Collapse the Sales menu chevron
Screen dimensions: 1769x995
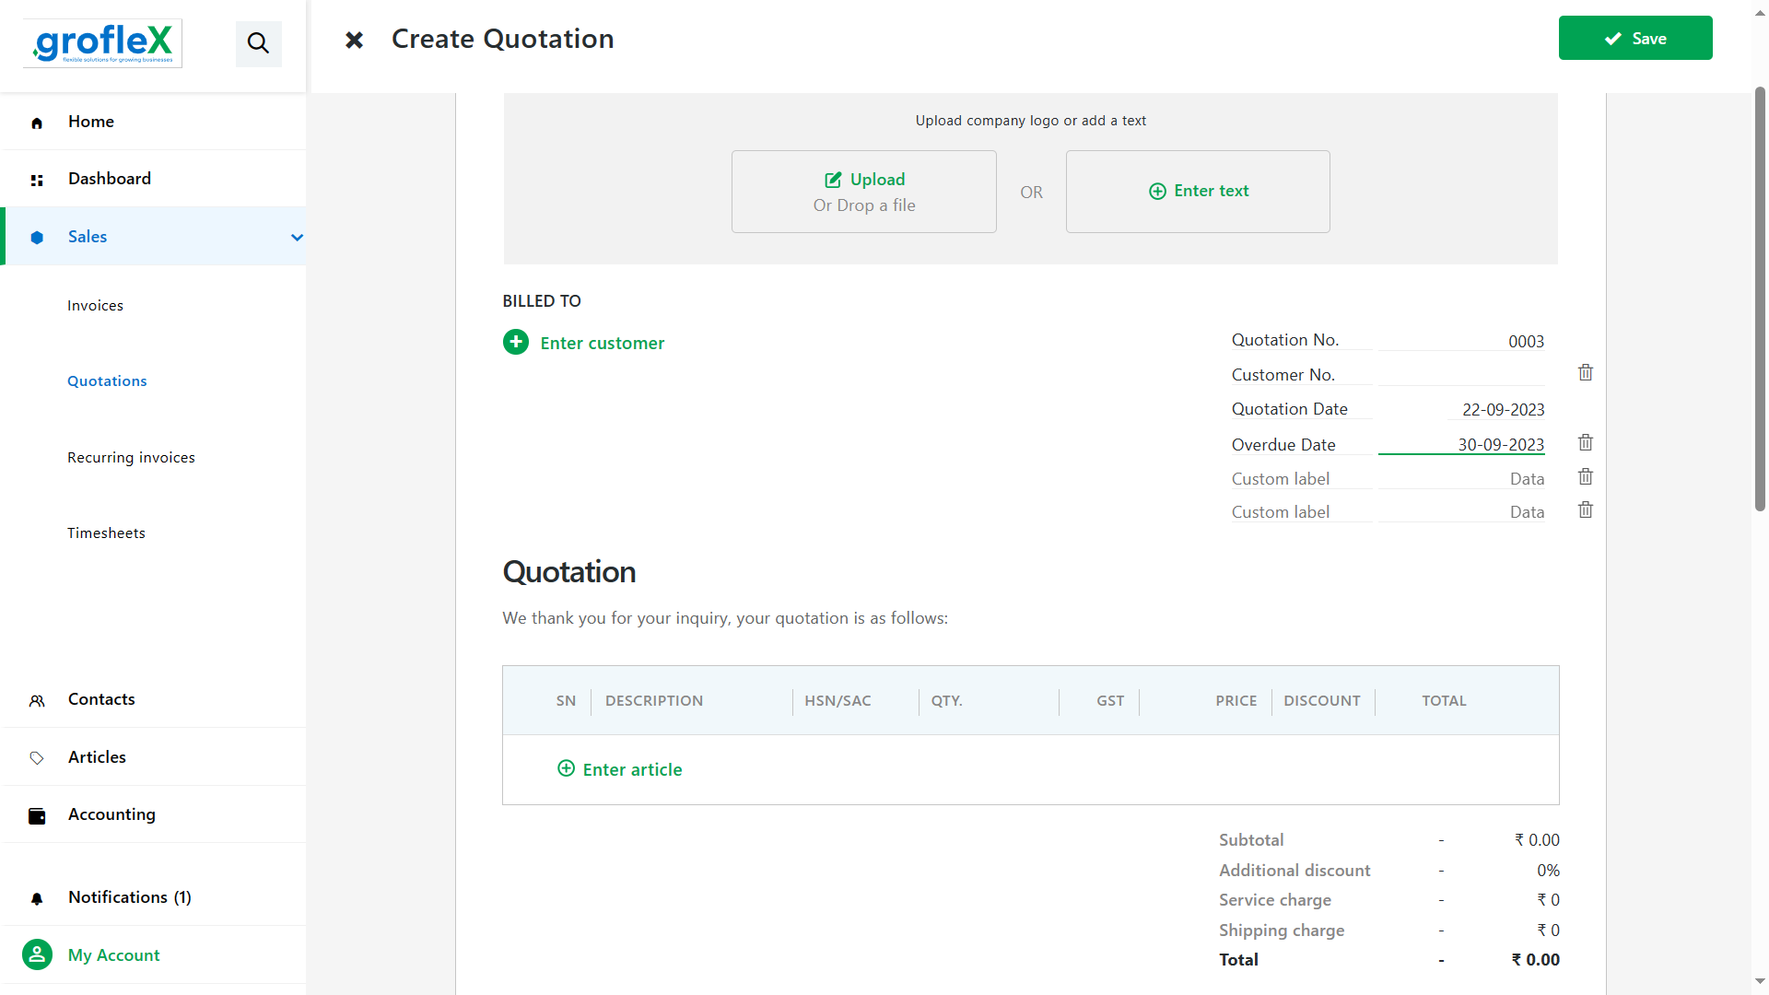click(297, 237)
